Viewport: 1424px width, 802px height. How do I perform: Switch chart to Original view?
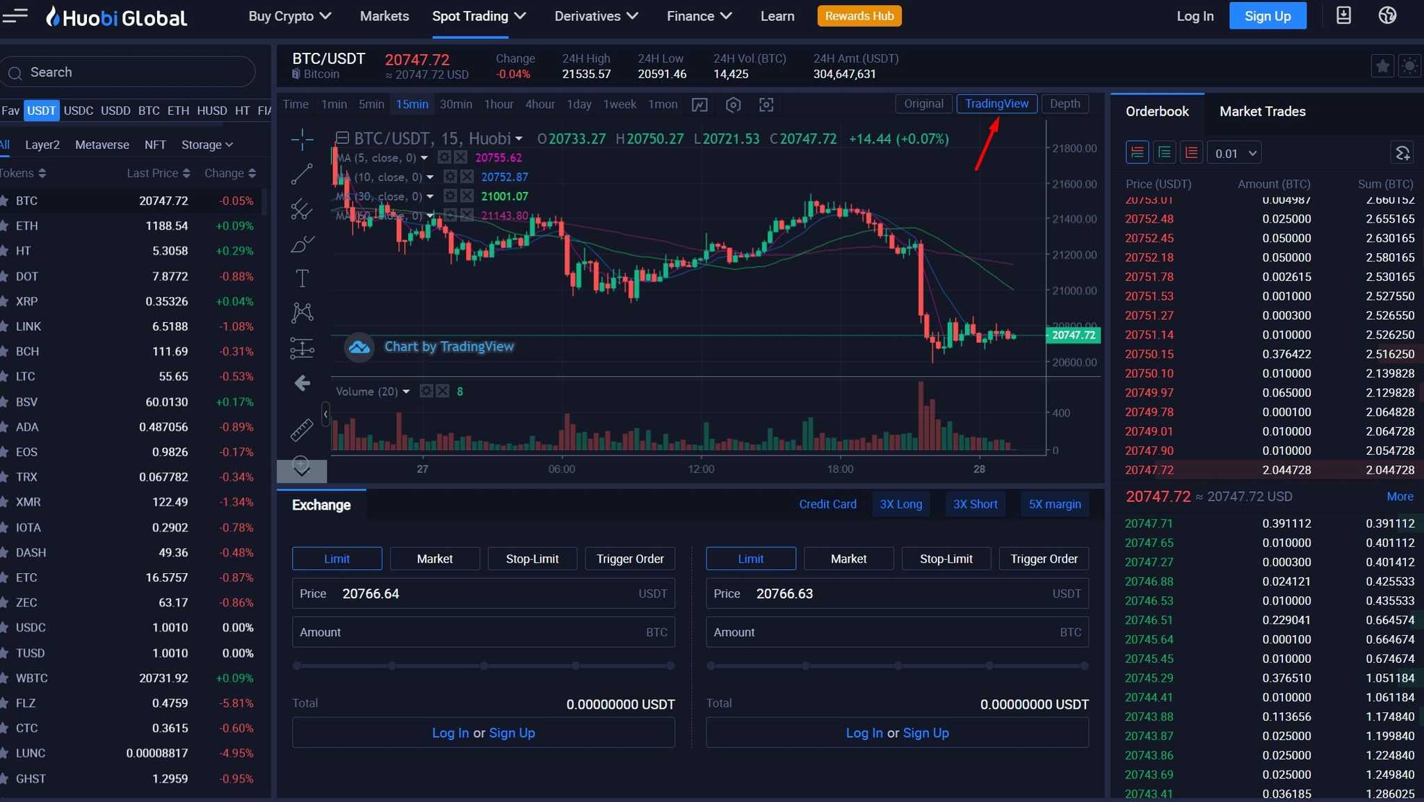coord(923,104)
